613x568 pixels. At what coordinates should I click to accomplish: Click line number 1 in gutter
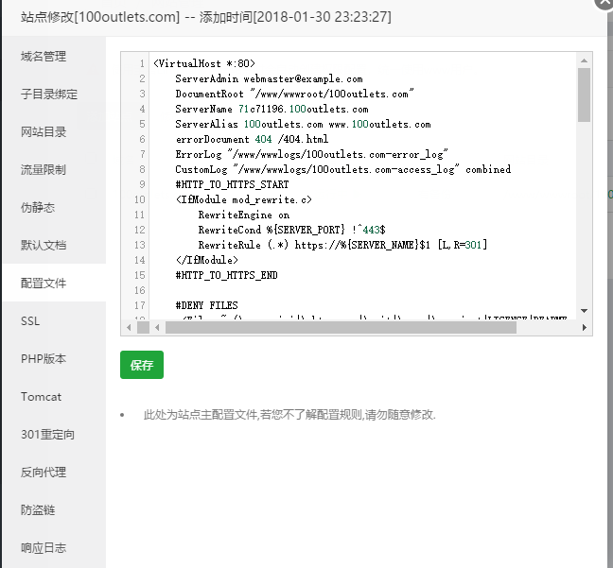tap(142, 63)
